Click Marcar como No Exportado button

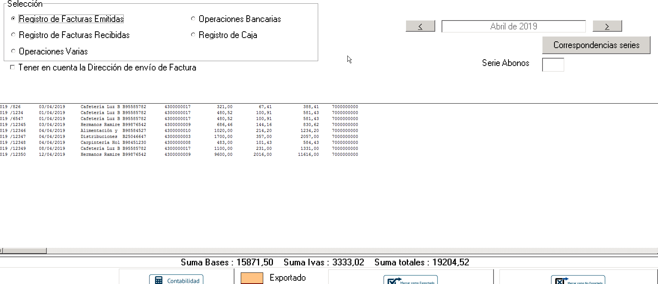578,280
